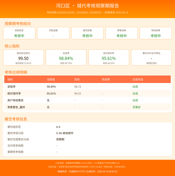
Task: Click 目标 94.52% under 绝对准时率 card
Action: [x=109, y=63]
